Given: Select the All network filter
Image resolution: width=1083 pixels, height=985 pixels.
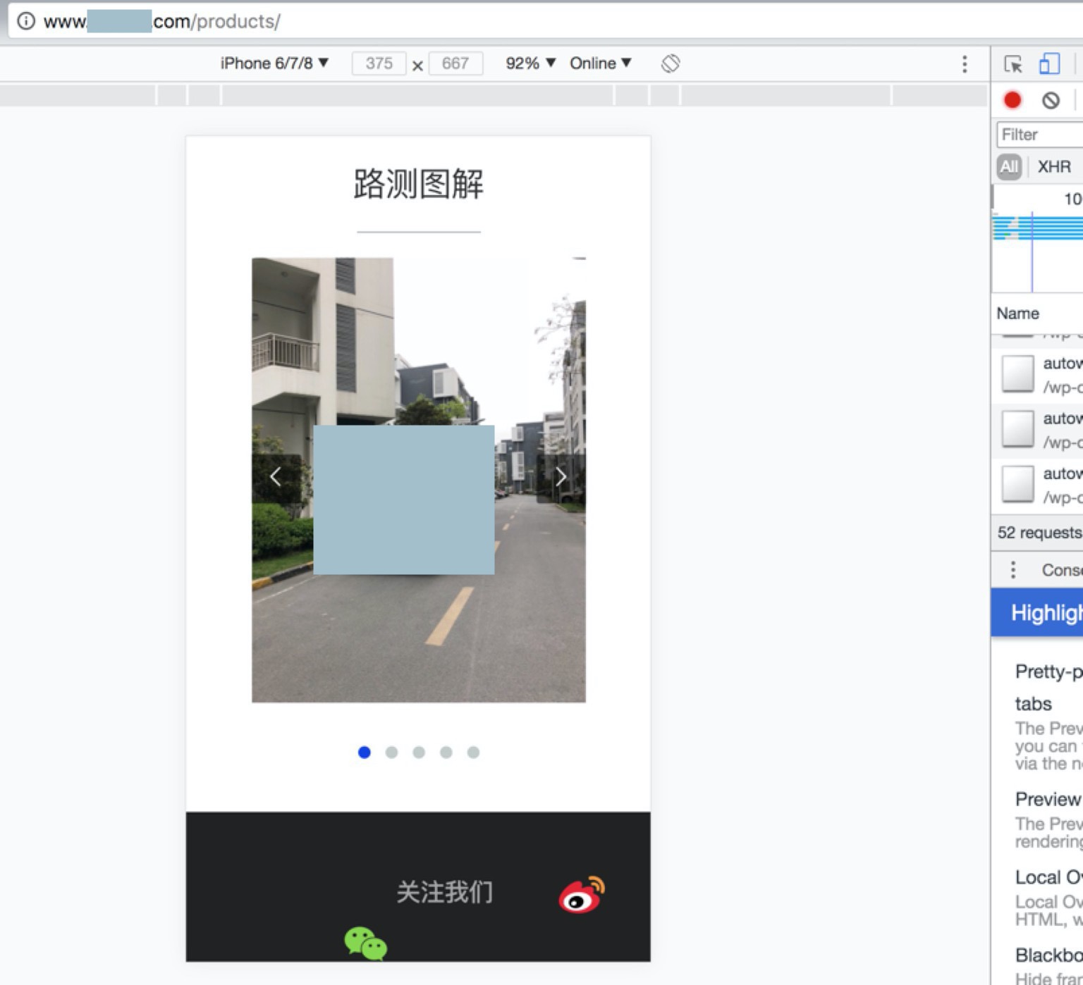Looking at the screenshot, I should (x=1009, y=167).
